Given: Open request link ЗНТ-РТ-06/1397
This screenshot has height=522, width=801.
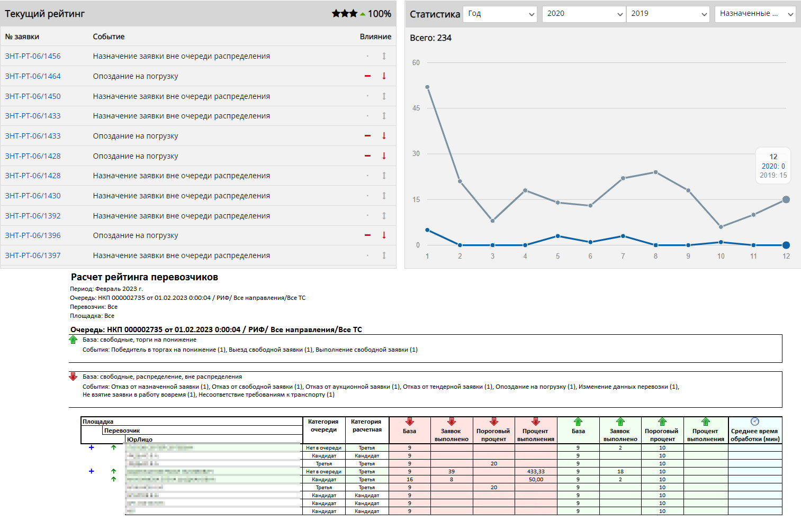Looking at the screenshot, I should [33, 255].
